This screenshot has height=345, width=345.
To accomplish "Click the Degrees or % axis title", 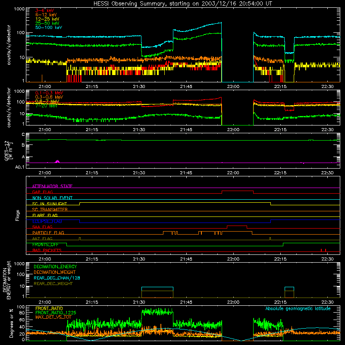I will (x=11, y=323).
